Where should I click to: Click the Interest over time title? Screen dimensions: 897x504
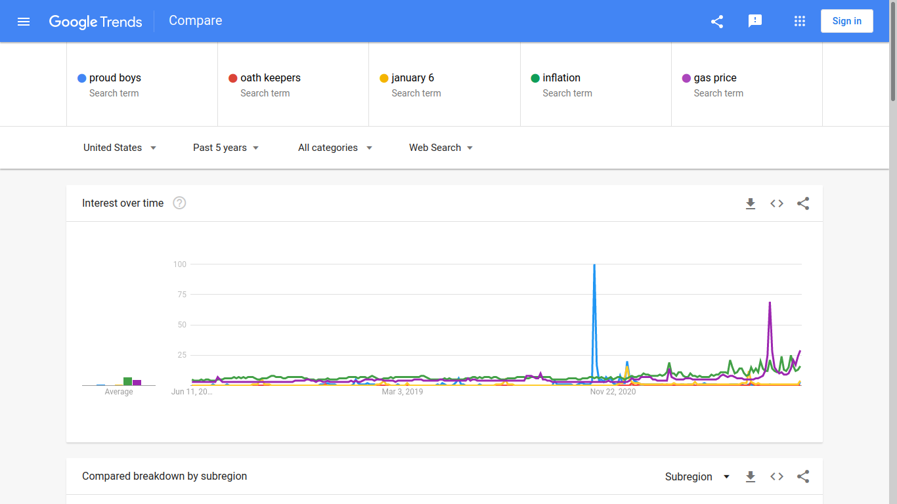tap(123, 203)
